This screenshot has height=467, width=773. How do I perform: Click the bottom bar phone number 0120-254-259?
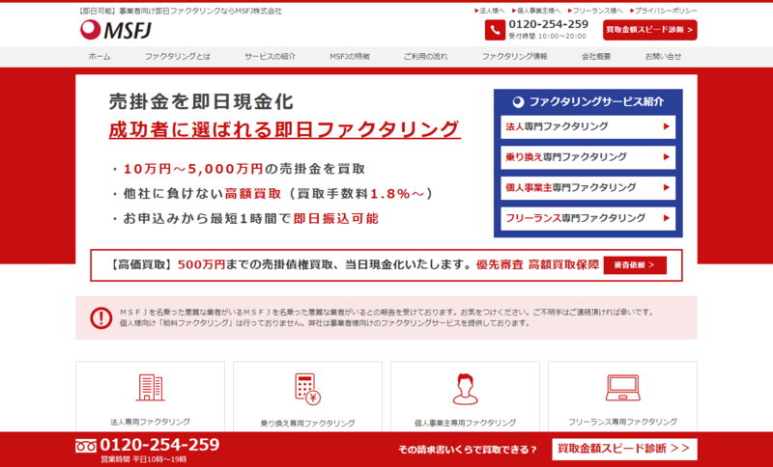click(x=159, y=445)
